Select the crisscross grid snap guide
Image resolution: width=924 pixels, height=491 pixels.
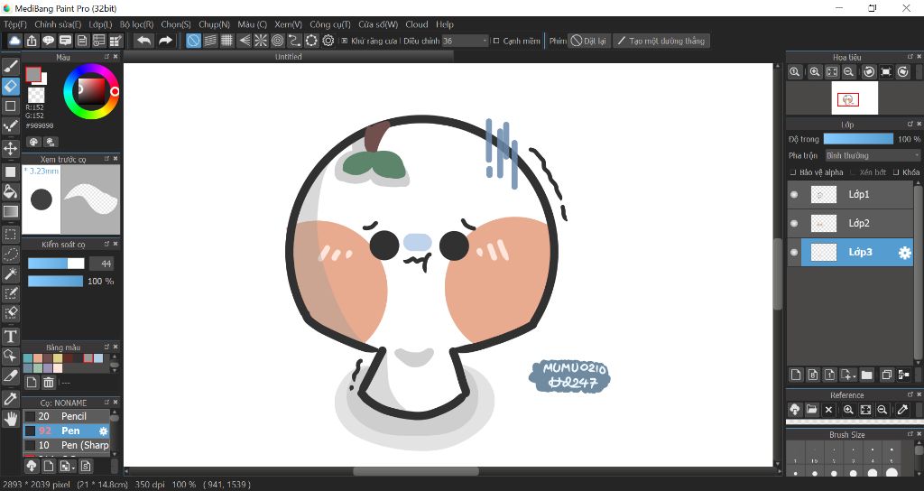(226, 41)
